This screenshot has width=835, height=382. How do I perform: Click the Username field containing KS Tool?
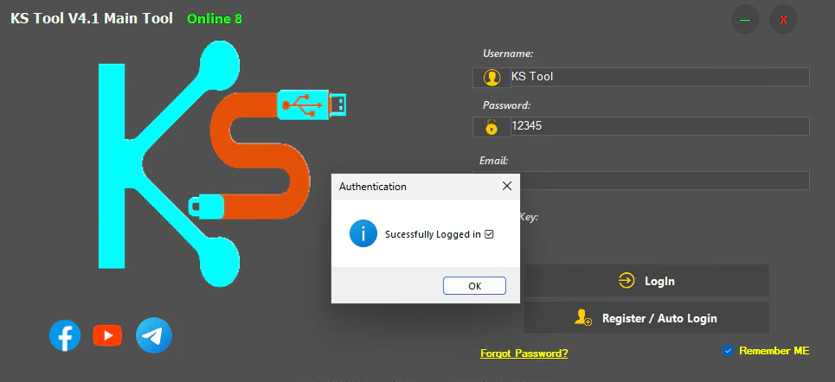(x=658, y=77)
